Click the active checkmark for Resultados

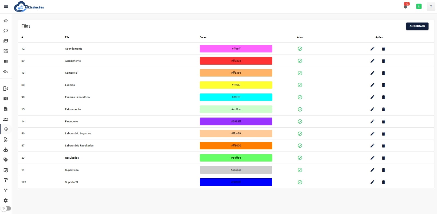coord(300,158)
